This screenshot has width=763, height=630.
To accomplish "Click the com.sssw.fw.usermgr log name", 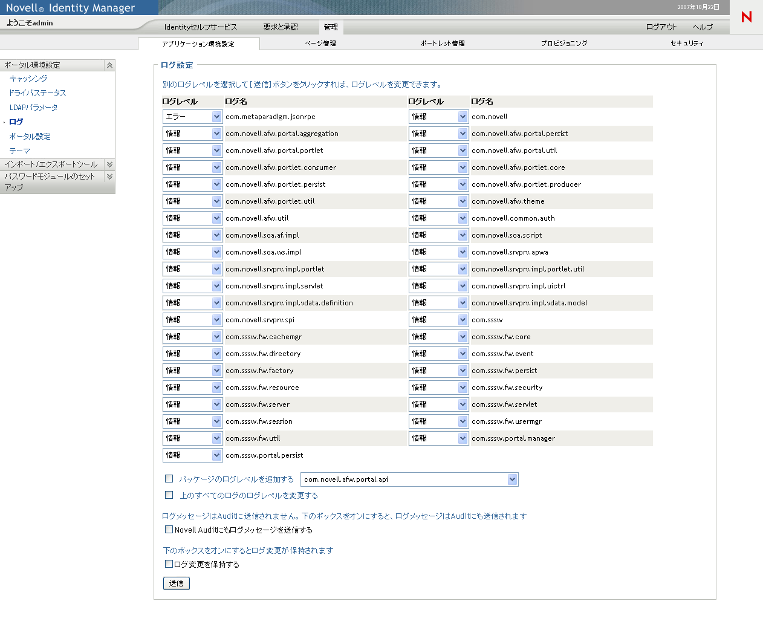I will [x=507, y=421].
